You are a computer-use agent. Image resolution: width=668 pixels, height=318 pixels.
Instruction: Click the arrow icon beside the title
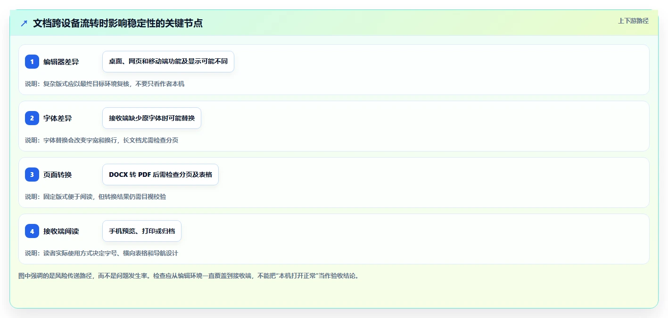[x=24, y=23]
